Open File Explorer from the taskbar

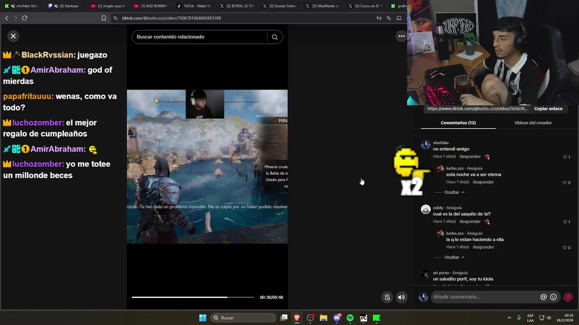click(323, 318)
